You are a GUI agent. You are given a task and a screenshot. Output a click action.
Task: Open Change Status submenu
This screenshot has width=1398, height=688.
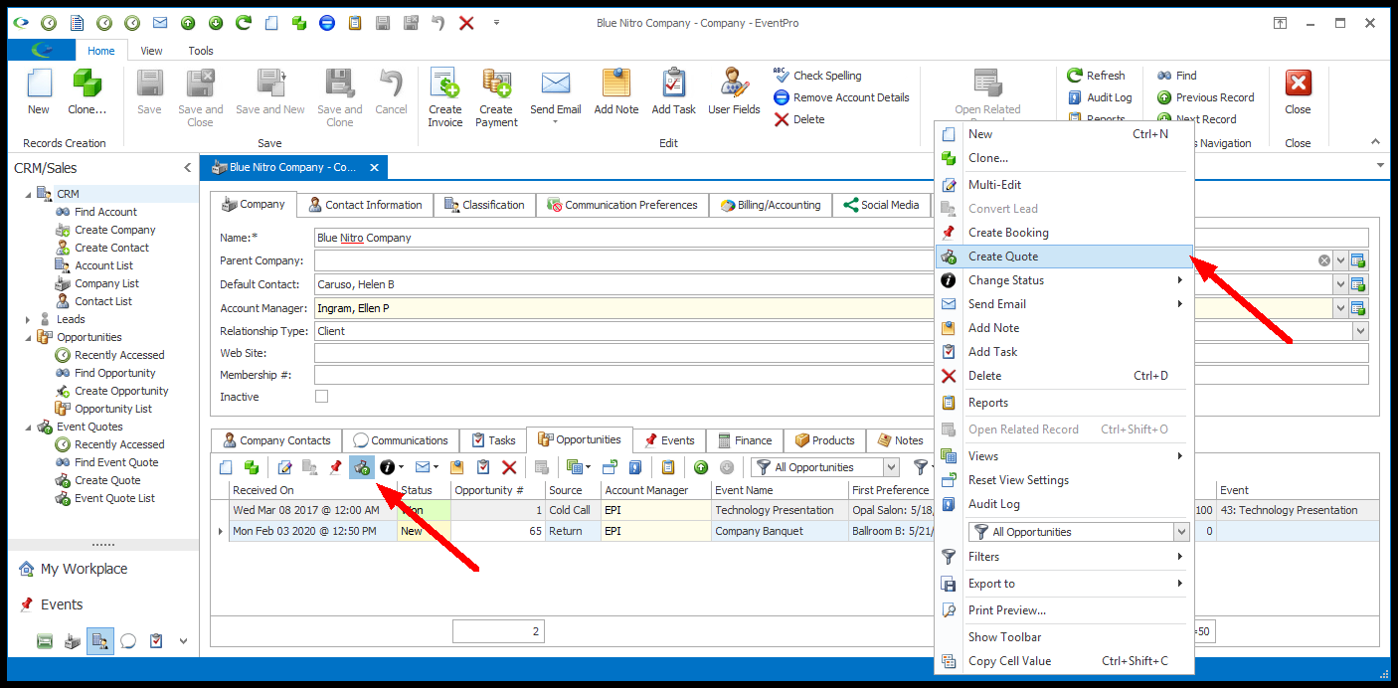pyautogui.click(x=1064, y=280)
